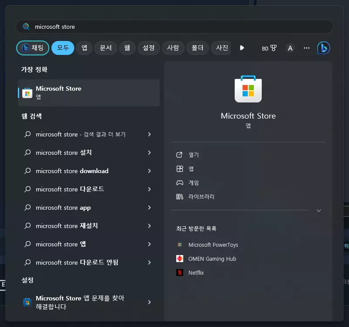Expand arrow for Microsoft Store troubleshoot setting
The width and height of the screenshot is (349, 327).
(x=149, y=302)
